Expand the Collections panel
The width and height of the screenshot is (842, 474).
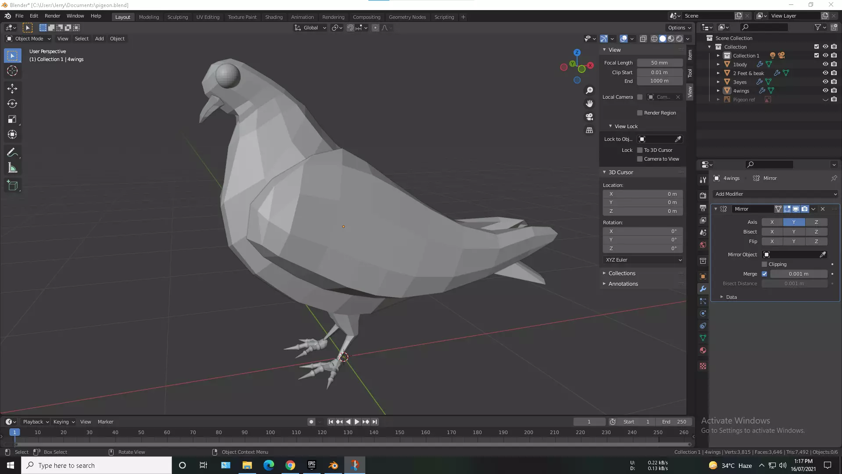pos(621,273)
